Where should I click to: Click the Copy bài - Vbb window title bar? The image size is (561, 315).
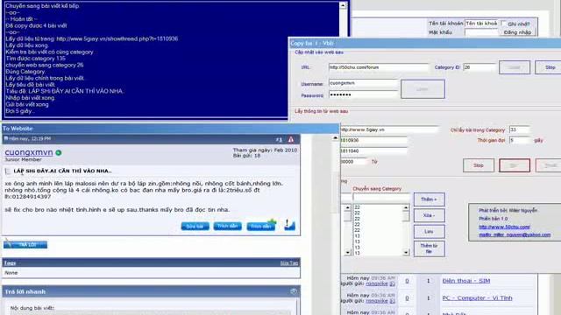pos(424,43)
